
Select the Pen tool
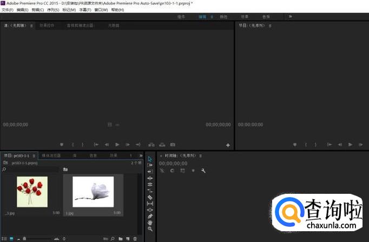[x=150, y=216]
